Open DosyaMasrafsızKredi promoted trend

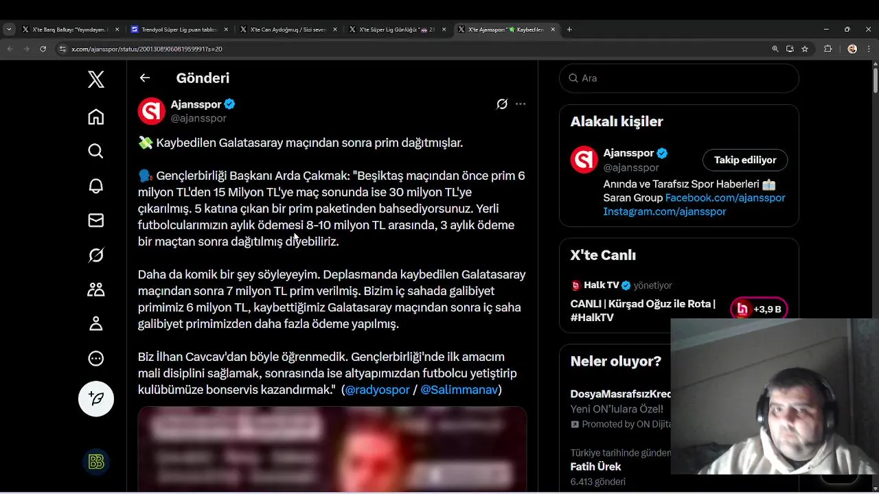click(x=621, y=394)
